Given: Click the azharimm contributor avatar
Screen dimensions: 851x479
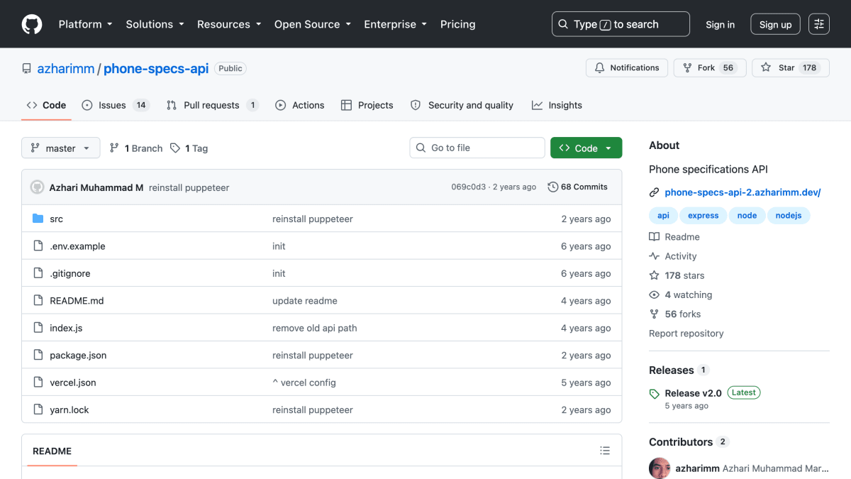Looking at the screenshot, I should [660, 468].
